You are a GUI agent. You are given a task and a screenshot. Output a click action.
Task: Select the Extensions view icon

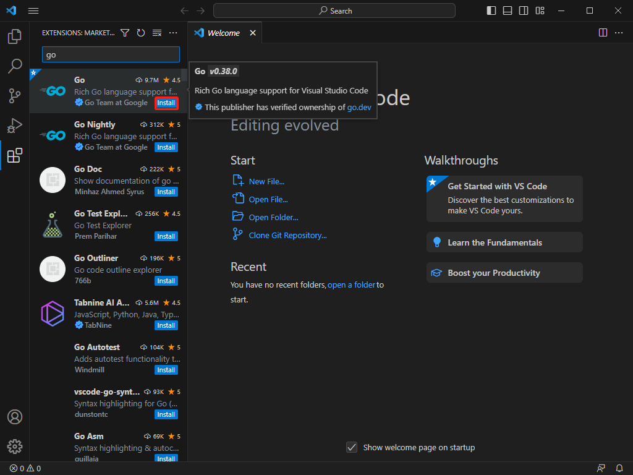[x=15, y=155]
